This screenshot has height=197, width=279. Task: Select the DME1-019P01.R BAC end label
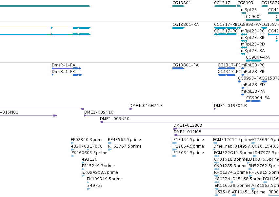(230, 106)
